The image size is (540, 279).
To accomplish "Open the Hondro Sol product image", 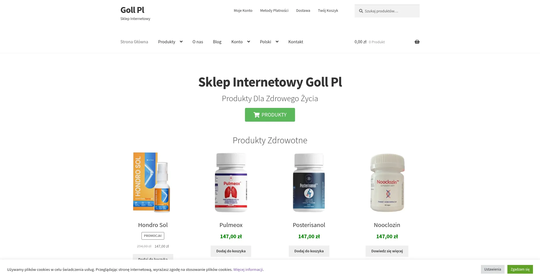I will coord(153,182).
